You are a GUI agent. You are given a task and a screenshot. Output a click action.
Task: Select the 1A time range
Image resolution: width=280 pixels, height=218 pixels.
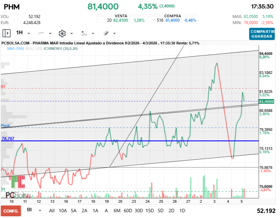95,211
